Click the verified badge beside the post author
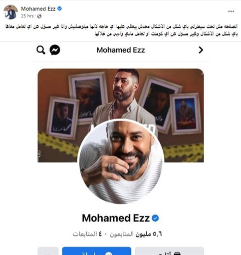Viewport: 241px width, 255px height. click(59, 8)
